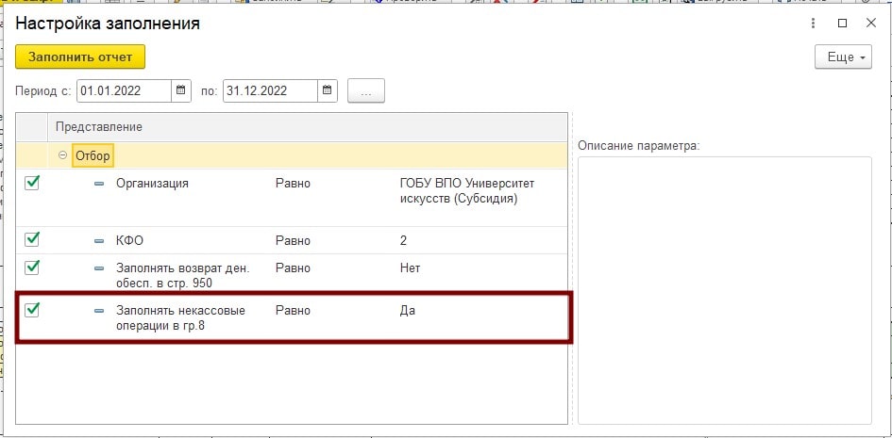Click parameter icon beside Организация row
892x438 pixels.
(x=99, y=184)
